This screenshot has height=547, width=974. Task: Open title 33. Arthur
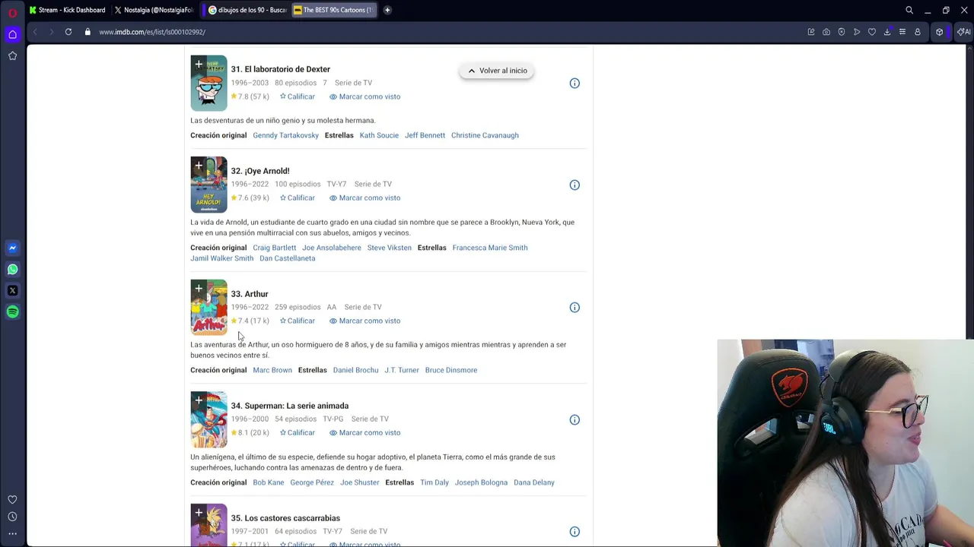point(250,294)
